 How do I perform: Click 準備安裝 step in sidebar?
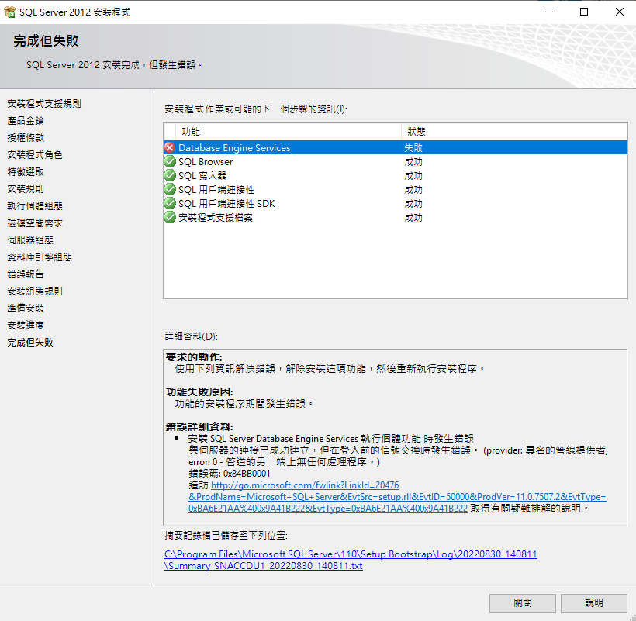[26, 308]
